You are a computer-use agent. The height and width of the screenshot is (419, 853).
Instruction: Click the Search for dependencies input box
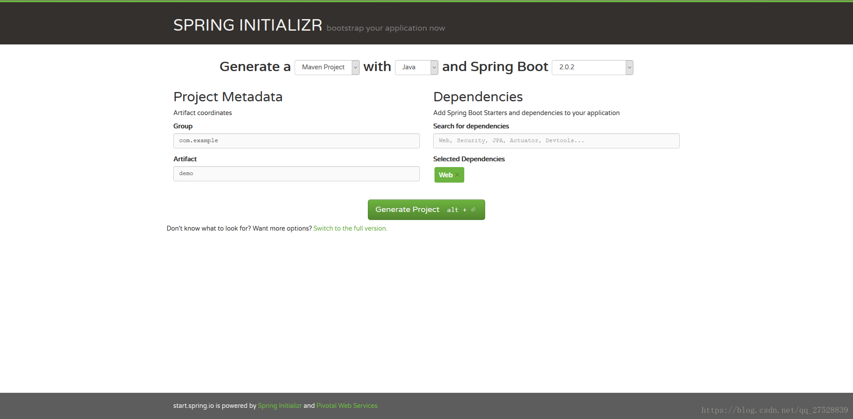pos(556,141)
